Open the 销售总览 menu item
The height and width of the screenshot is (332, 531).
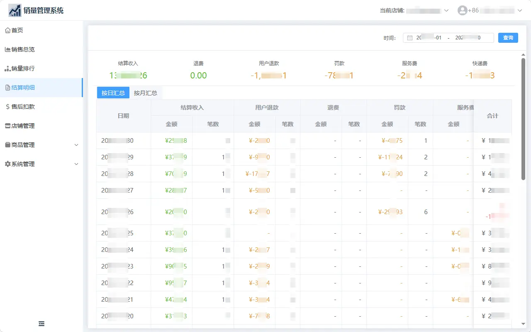[41, 49]
